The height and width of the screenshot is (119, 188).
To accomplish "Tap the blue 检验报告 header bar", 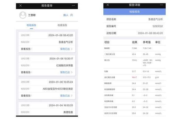I will 134,12.
